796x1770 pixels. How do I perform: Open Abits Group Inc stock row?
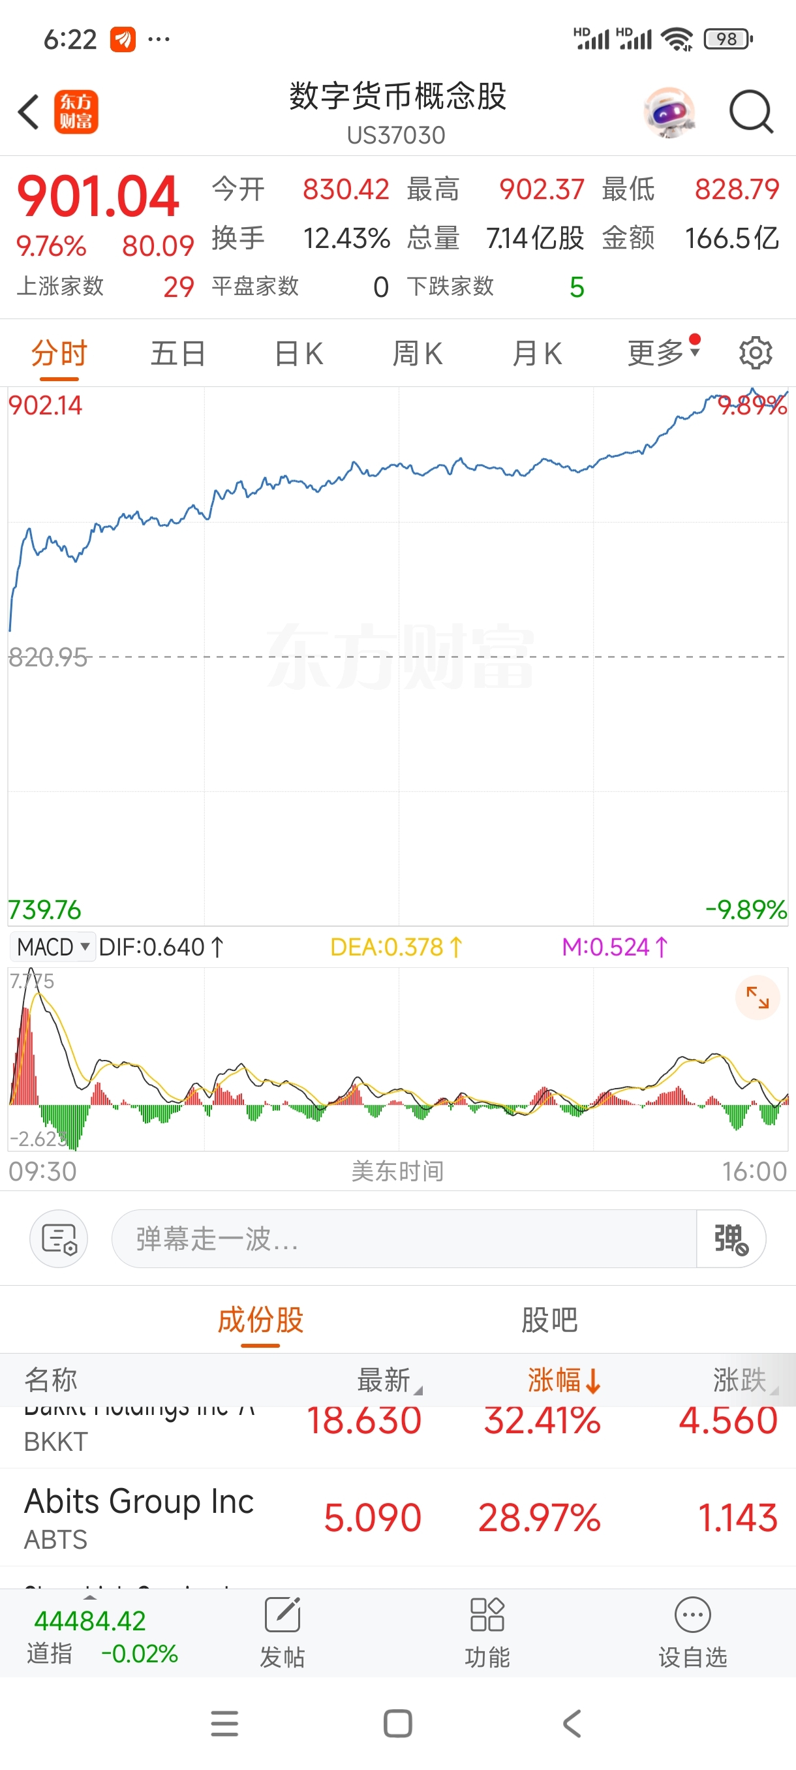click(397, 1517)
